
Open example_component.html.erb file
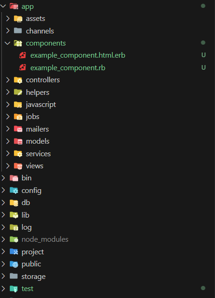coord(78,55)
